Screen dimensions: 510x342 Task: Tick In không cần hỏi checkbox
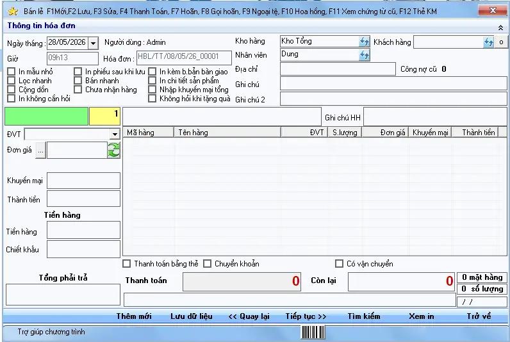[12, 99]
